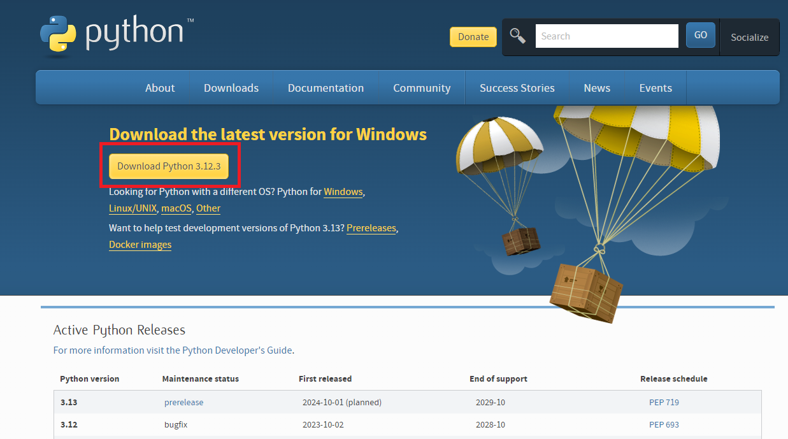Click the '2029-10' end of support cell
Viewport: 788px width, 439px height.
point(491,403)
